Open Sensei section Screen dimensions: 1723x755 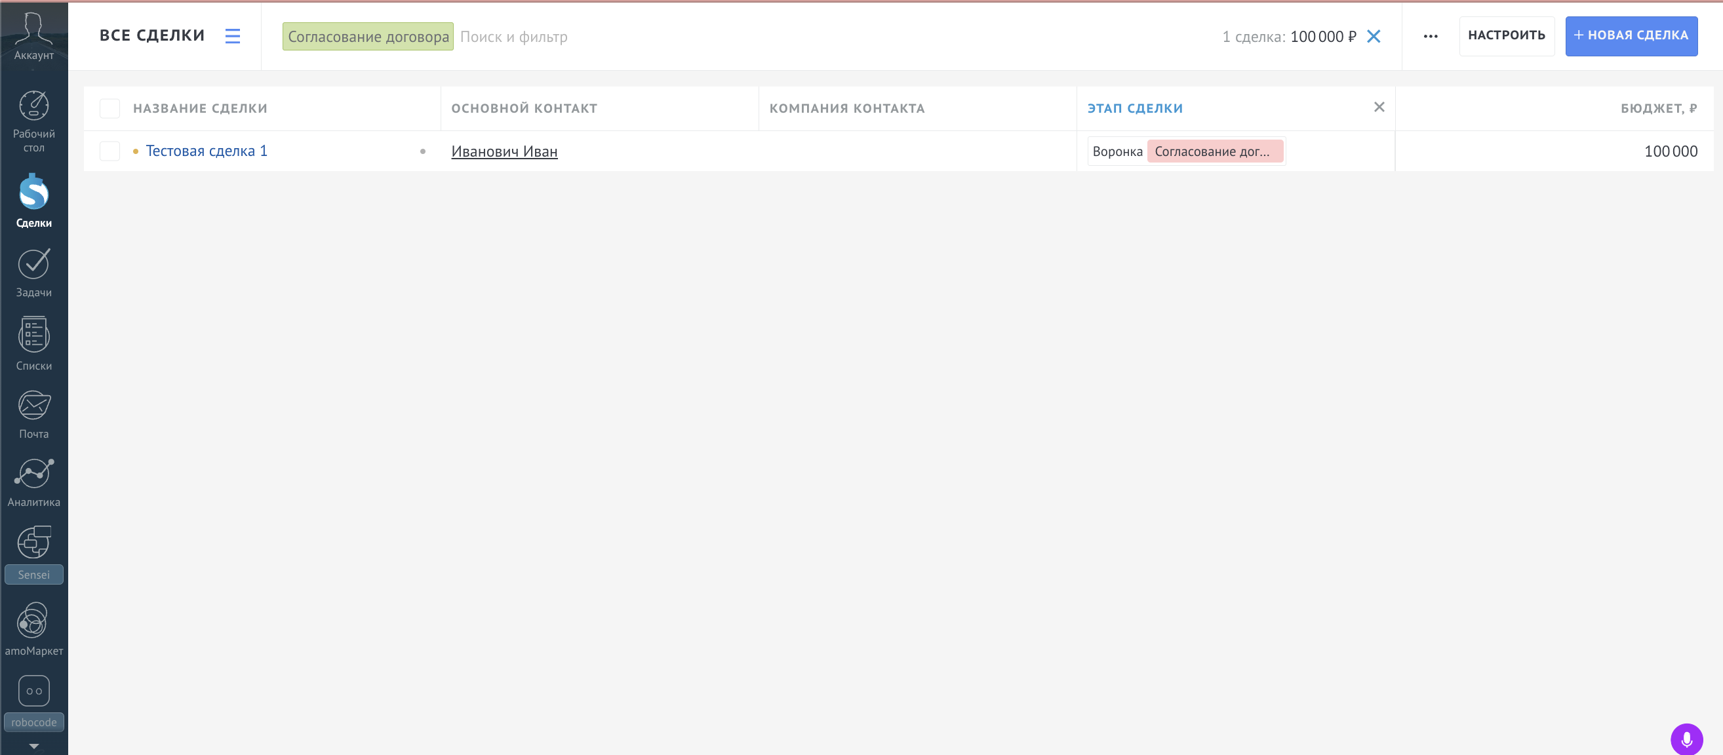[33, 554]
